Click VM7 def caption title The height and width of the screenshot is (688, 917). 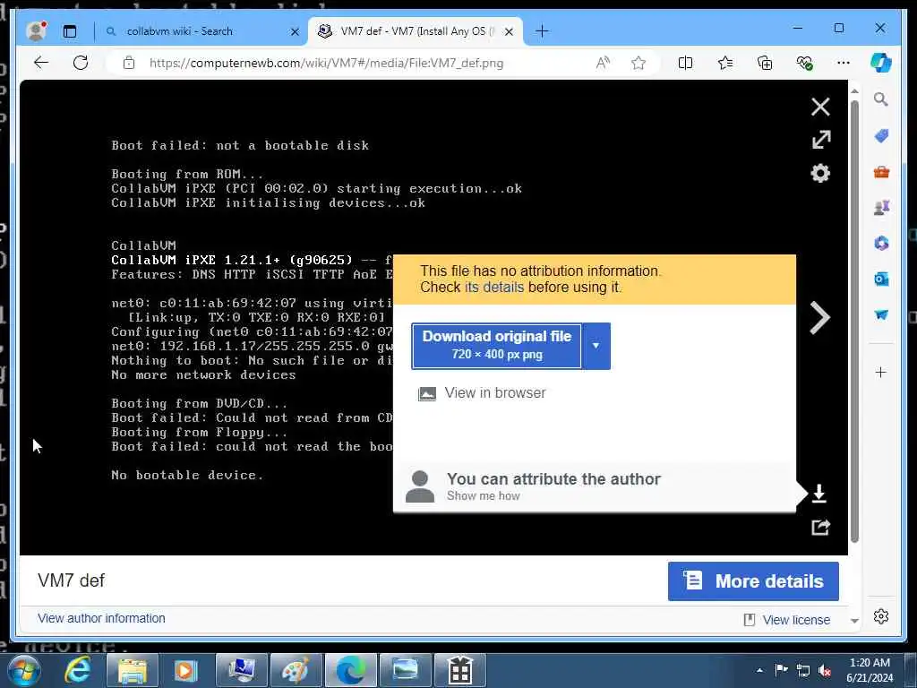[71, 580]
